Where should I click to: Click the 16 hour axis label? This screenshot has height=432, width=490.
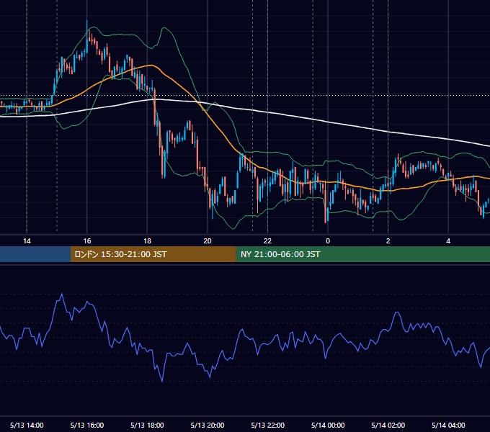click(x=87, y=241)
